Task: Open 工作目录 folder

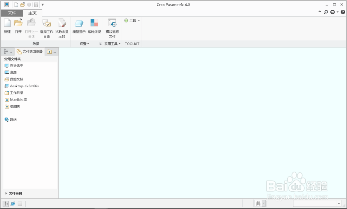Action: tap(14, 93)
